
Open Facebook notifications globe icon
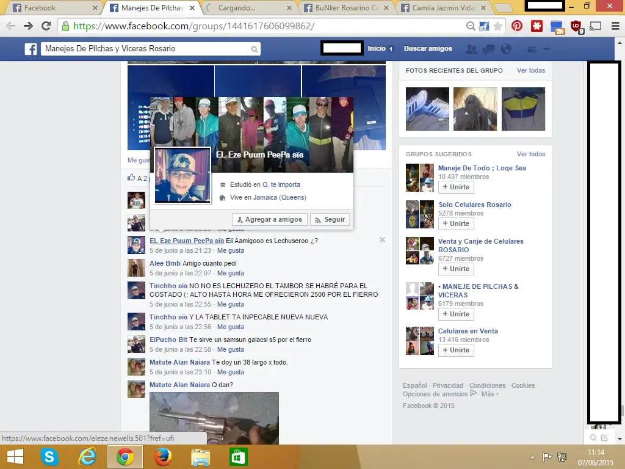pyautogui.click(x=506, y=48)
